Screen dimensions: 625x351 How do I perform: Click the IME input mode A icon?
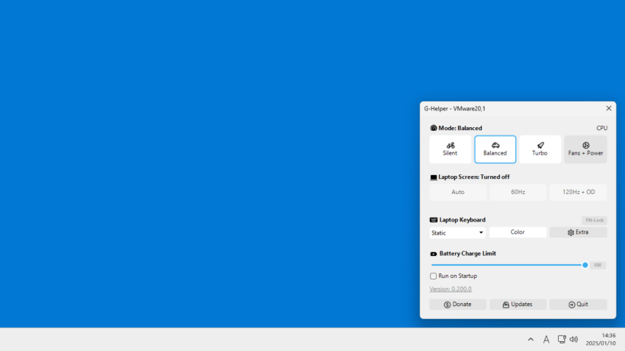coord(546,340)
